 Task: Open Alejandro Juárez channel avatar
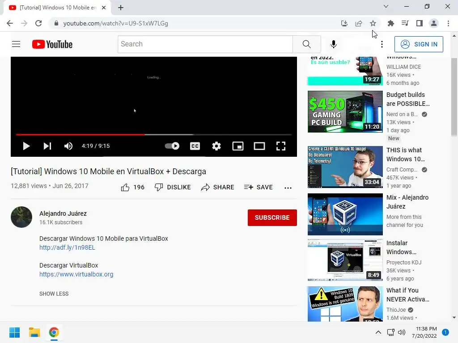point(21,217)
